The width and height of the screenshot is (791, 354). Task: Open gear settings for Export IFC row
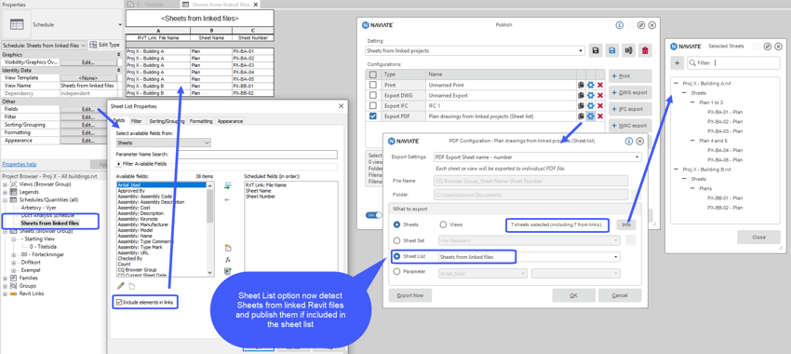[590, 105]
